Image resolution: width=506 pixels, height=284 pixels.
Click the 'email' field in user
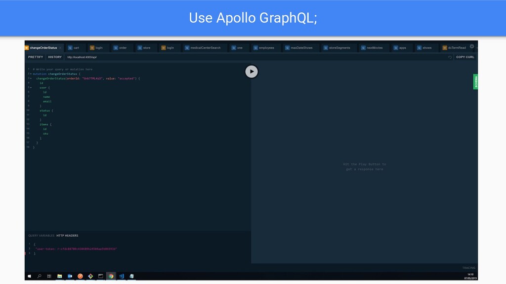[x=47, y=102]
